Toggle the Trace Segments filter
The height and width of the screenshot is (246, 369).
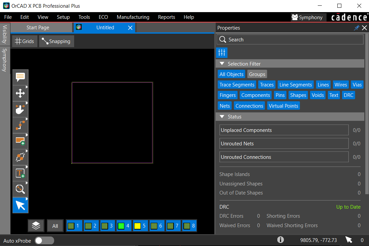(x=237, y=85)
